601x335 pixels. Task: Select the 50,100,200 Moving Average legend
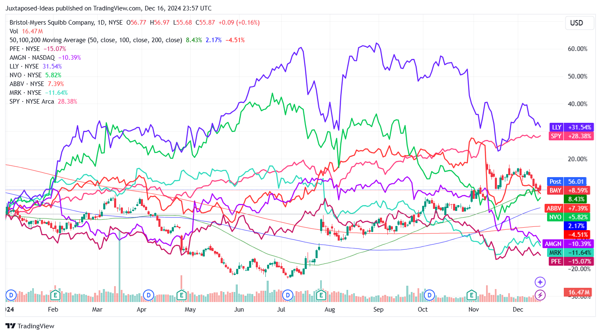click(127, 40)
